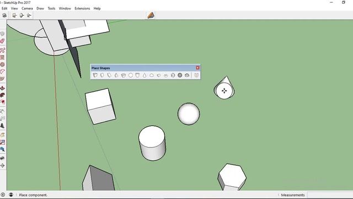Open the Window menu
The height and width of the screenshot is (199, 353).
(x=65, y=8)
